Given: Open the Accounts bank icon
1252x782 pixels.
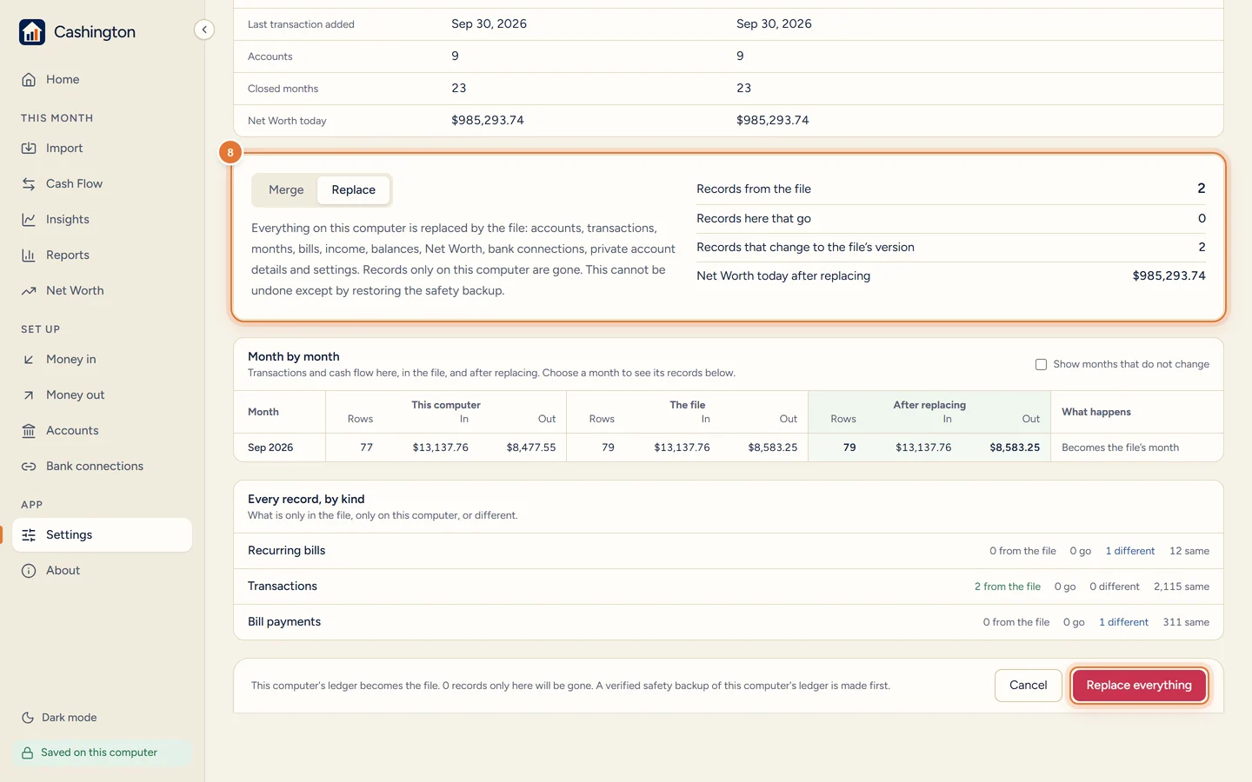Looking at the screenshot, I should pyautogui.click(x=29, y=431).
